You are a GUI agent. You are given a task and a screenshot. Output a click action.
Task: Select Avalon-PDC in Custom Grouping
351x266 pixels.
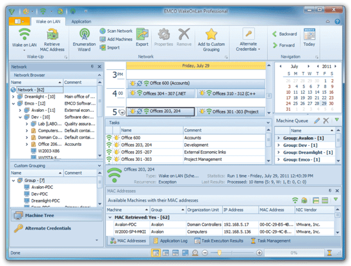point(42,187)
